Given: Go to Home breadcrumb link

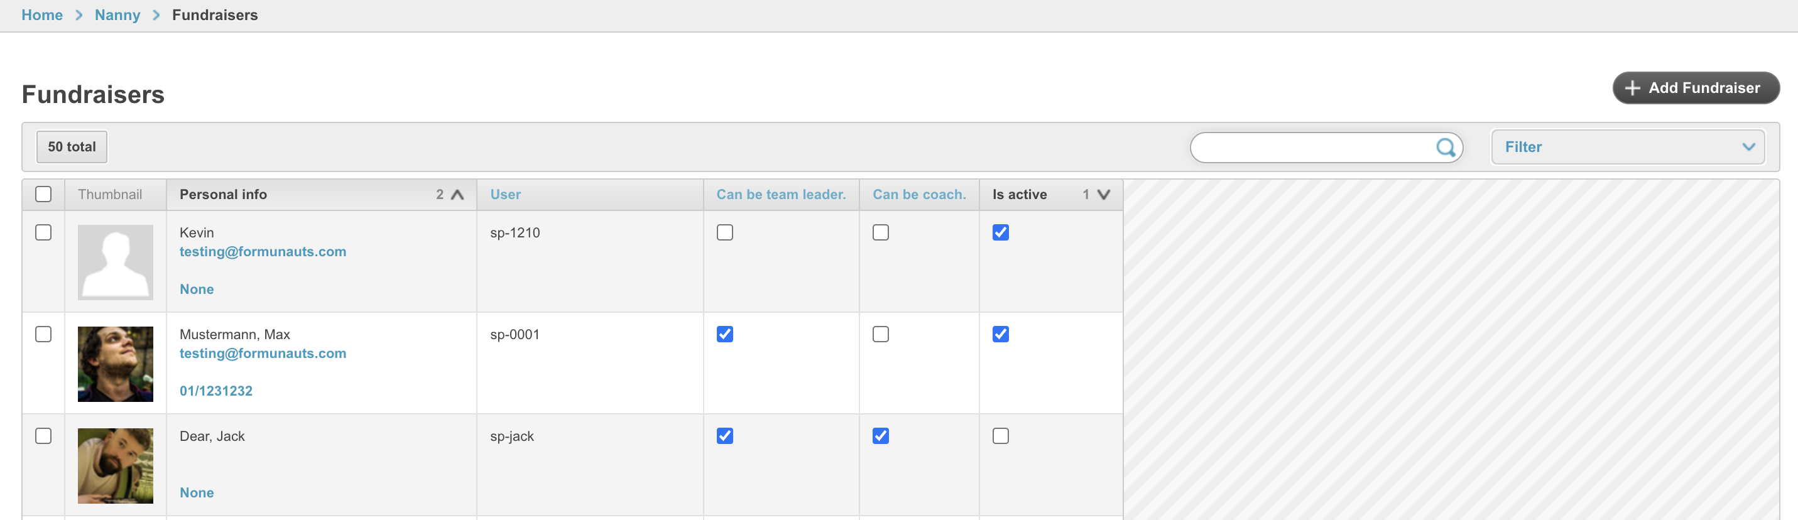Looking at the screenshot, I should pyautogui.click(x=42, y=14).
